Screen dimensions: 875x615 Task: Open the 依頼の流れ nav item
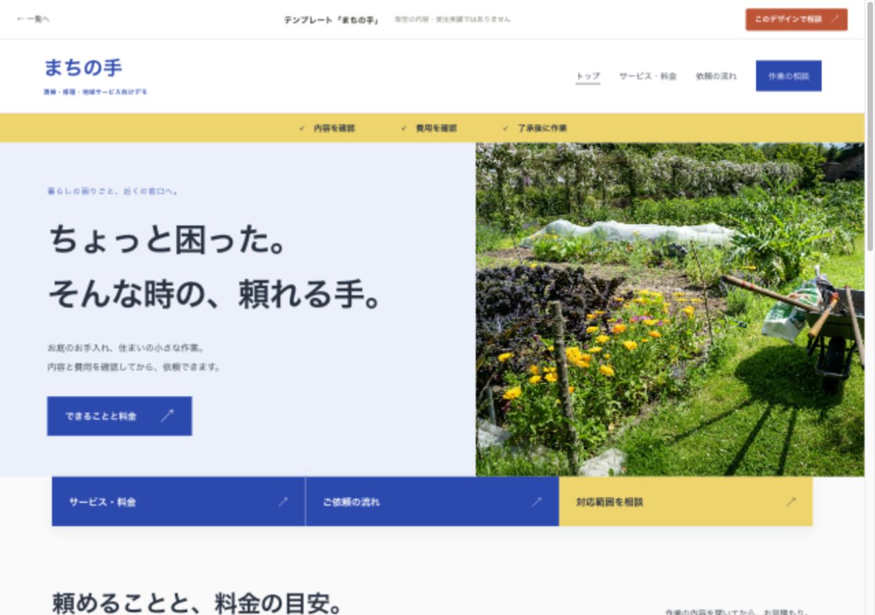click(716, 76)
